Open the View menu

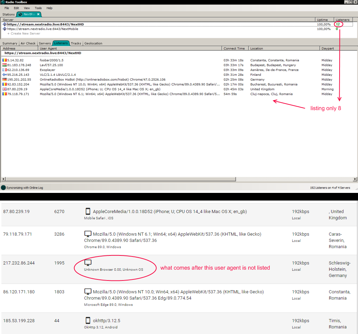tap(27, 8)
